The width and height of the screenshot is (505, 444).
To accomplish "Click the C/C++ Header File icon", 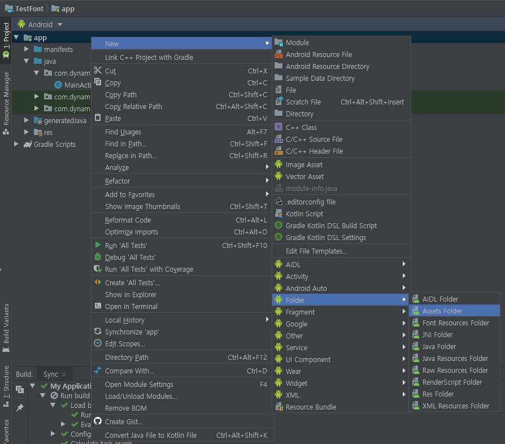I will coord(278,150).
